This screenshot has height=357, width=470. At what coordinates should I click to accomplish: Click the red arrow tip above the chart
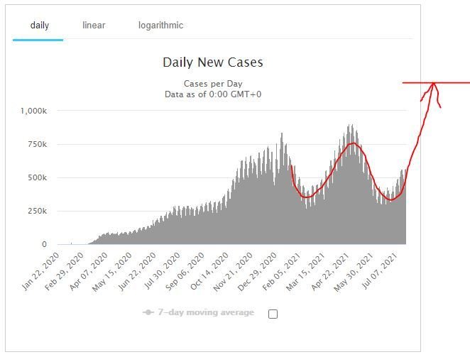point(434,84)
